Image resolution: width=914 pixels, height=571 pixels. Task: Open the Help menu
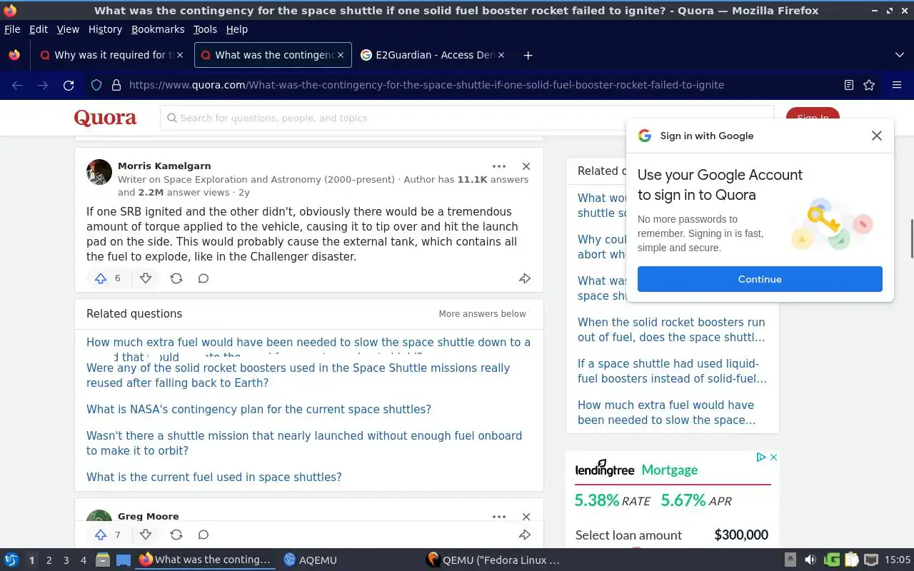tap(236, 29)
